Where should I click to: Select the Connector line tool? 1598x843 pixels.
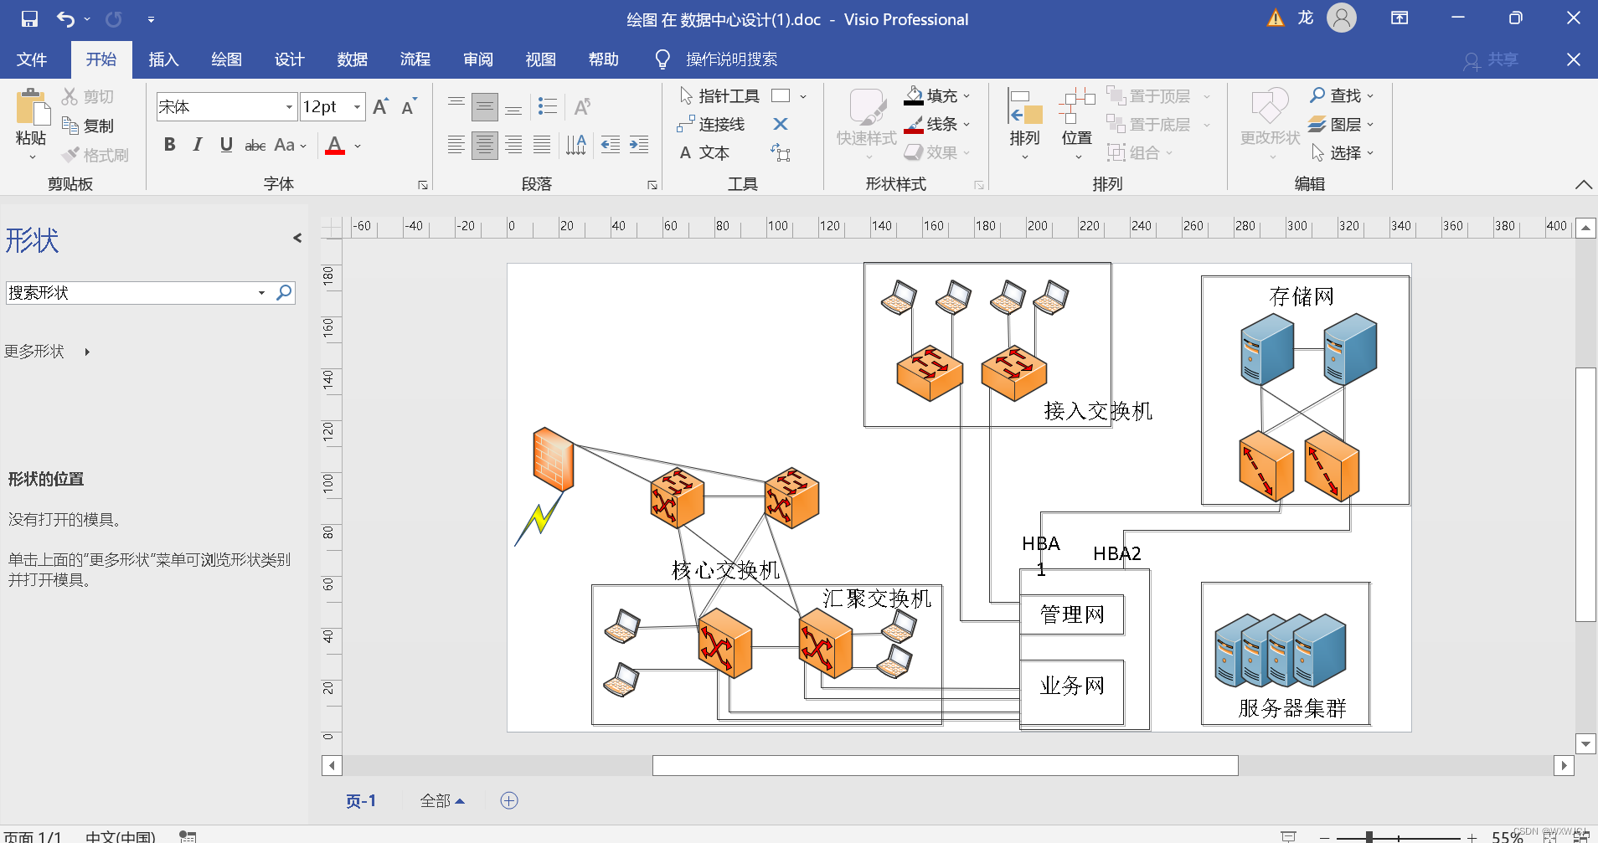coord(710,124)
